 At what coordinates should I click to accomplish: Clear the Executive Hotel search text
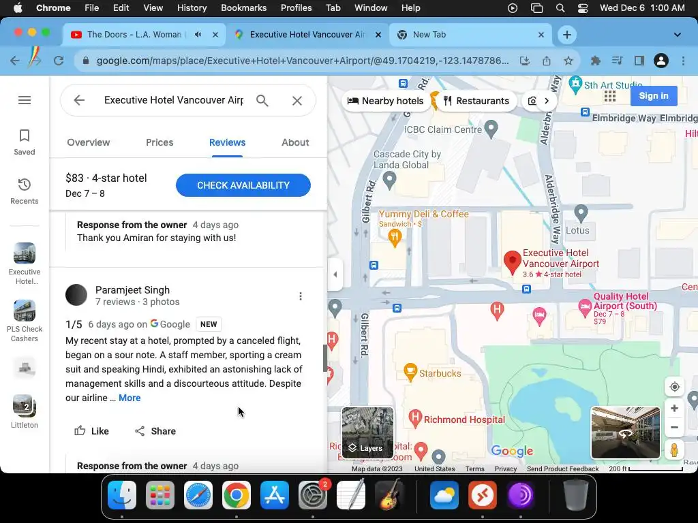tap(297, 101)
